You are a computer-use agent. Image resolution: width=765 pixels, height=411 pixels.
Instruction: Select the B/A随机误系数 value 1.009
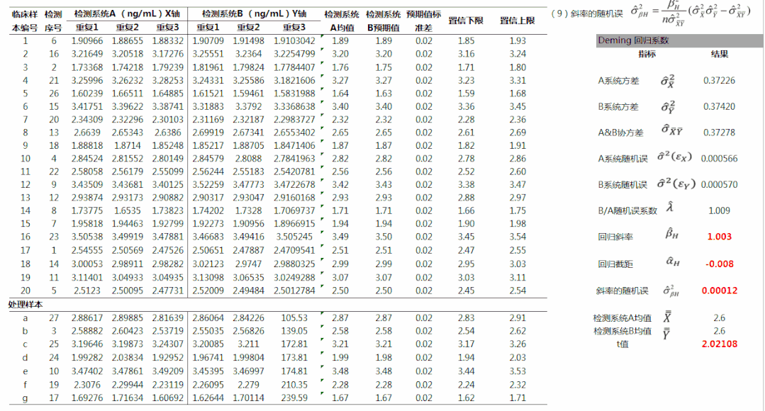pos(719,210)
